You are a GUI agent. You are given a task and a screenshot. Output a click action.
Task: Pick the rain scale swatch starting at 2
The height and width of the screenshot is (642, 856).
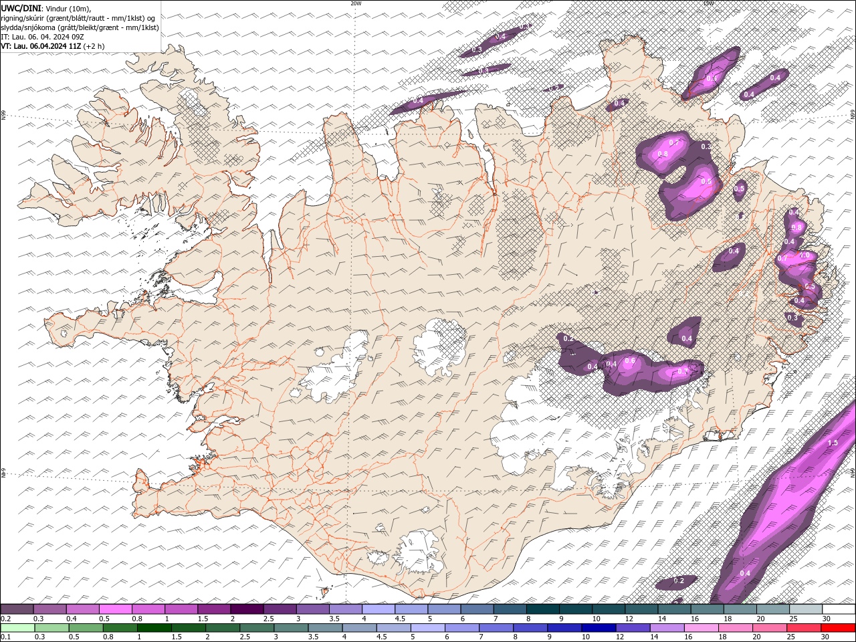pos(223,628)
